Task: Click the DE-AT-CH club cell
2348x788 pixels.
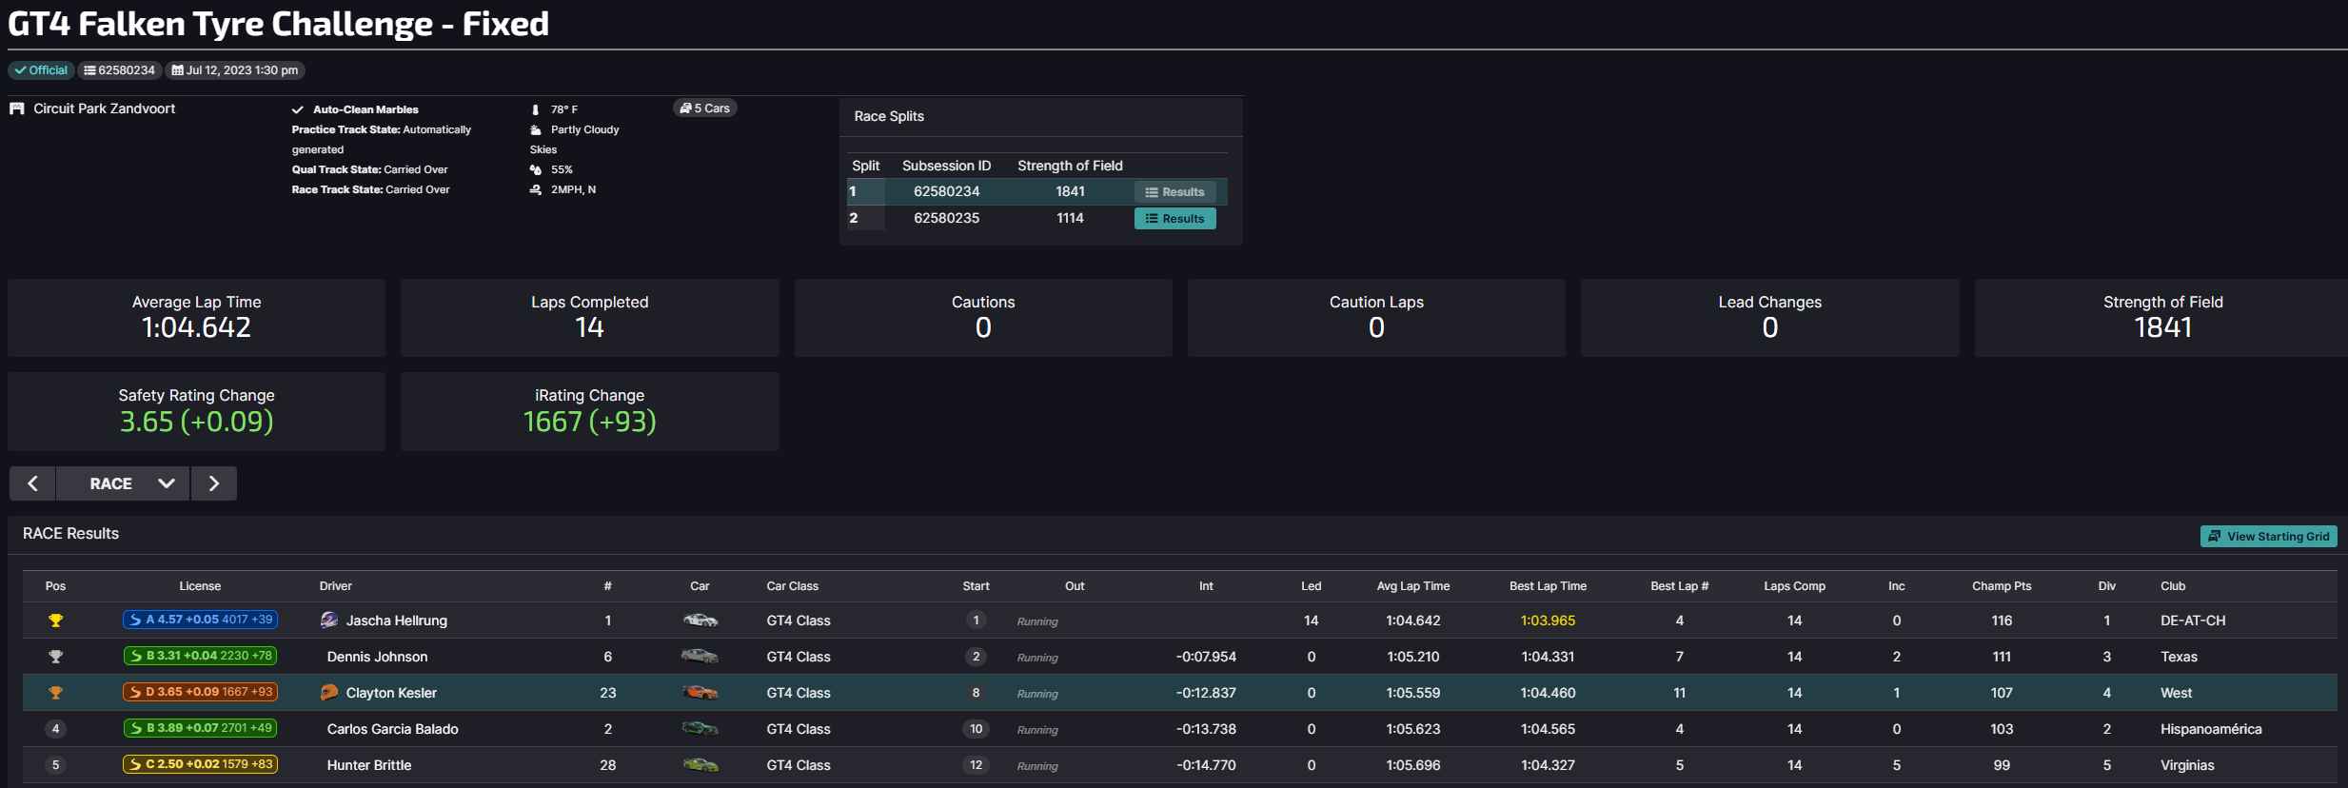Action: (x=2193, y=621)
